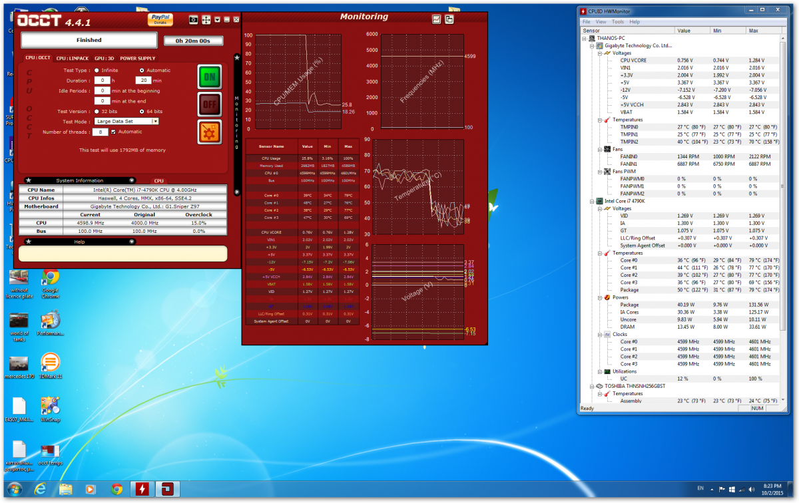Toggle Automatic number of threads checkbox
799x503 pixels.
click(x=114, y=132)
